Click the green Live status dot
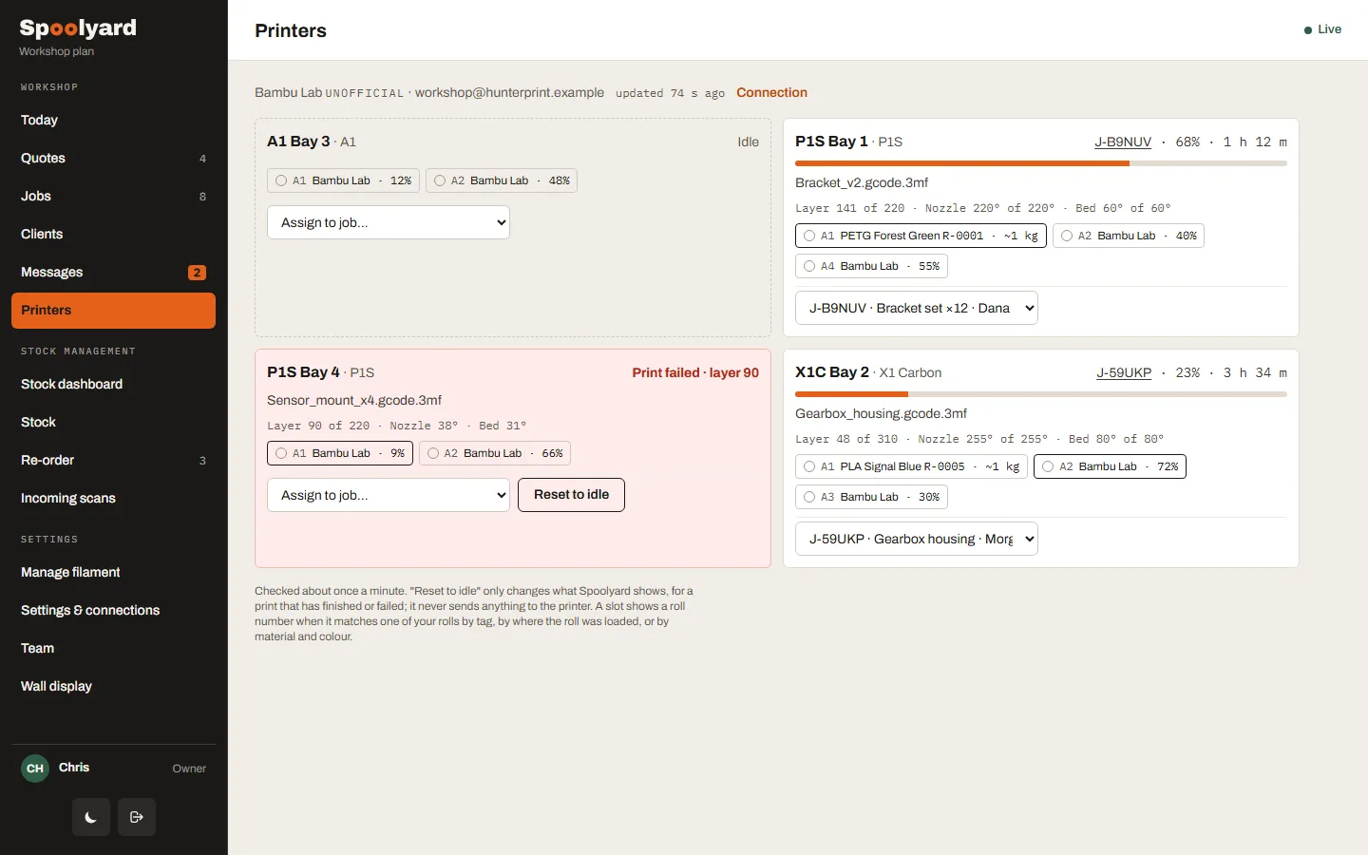This screenshot has height=855, width=1368. click(1308, 30)
